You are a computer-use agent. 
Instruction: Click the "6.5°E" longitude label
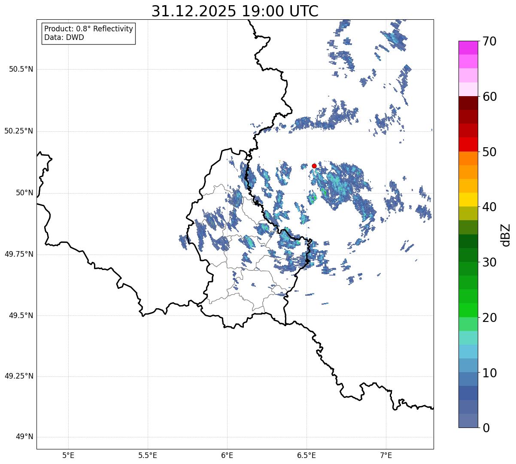click(307, 455)
